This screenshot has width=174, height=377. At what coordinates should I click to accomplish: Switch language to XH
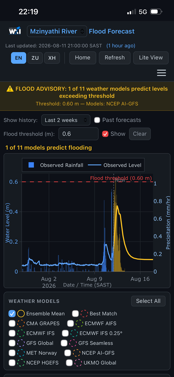point(52,58)
